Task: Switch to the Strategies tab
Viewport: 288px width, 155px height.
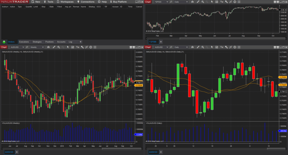Action: tap(37, 42)
